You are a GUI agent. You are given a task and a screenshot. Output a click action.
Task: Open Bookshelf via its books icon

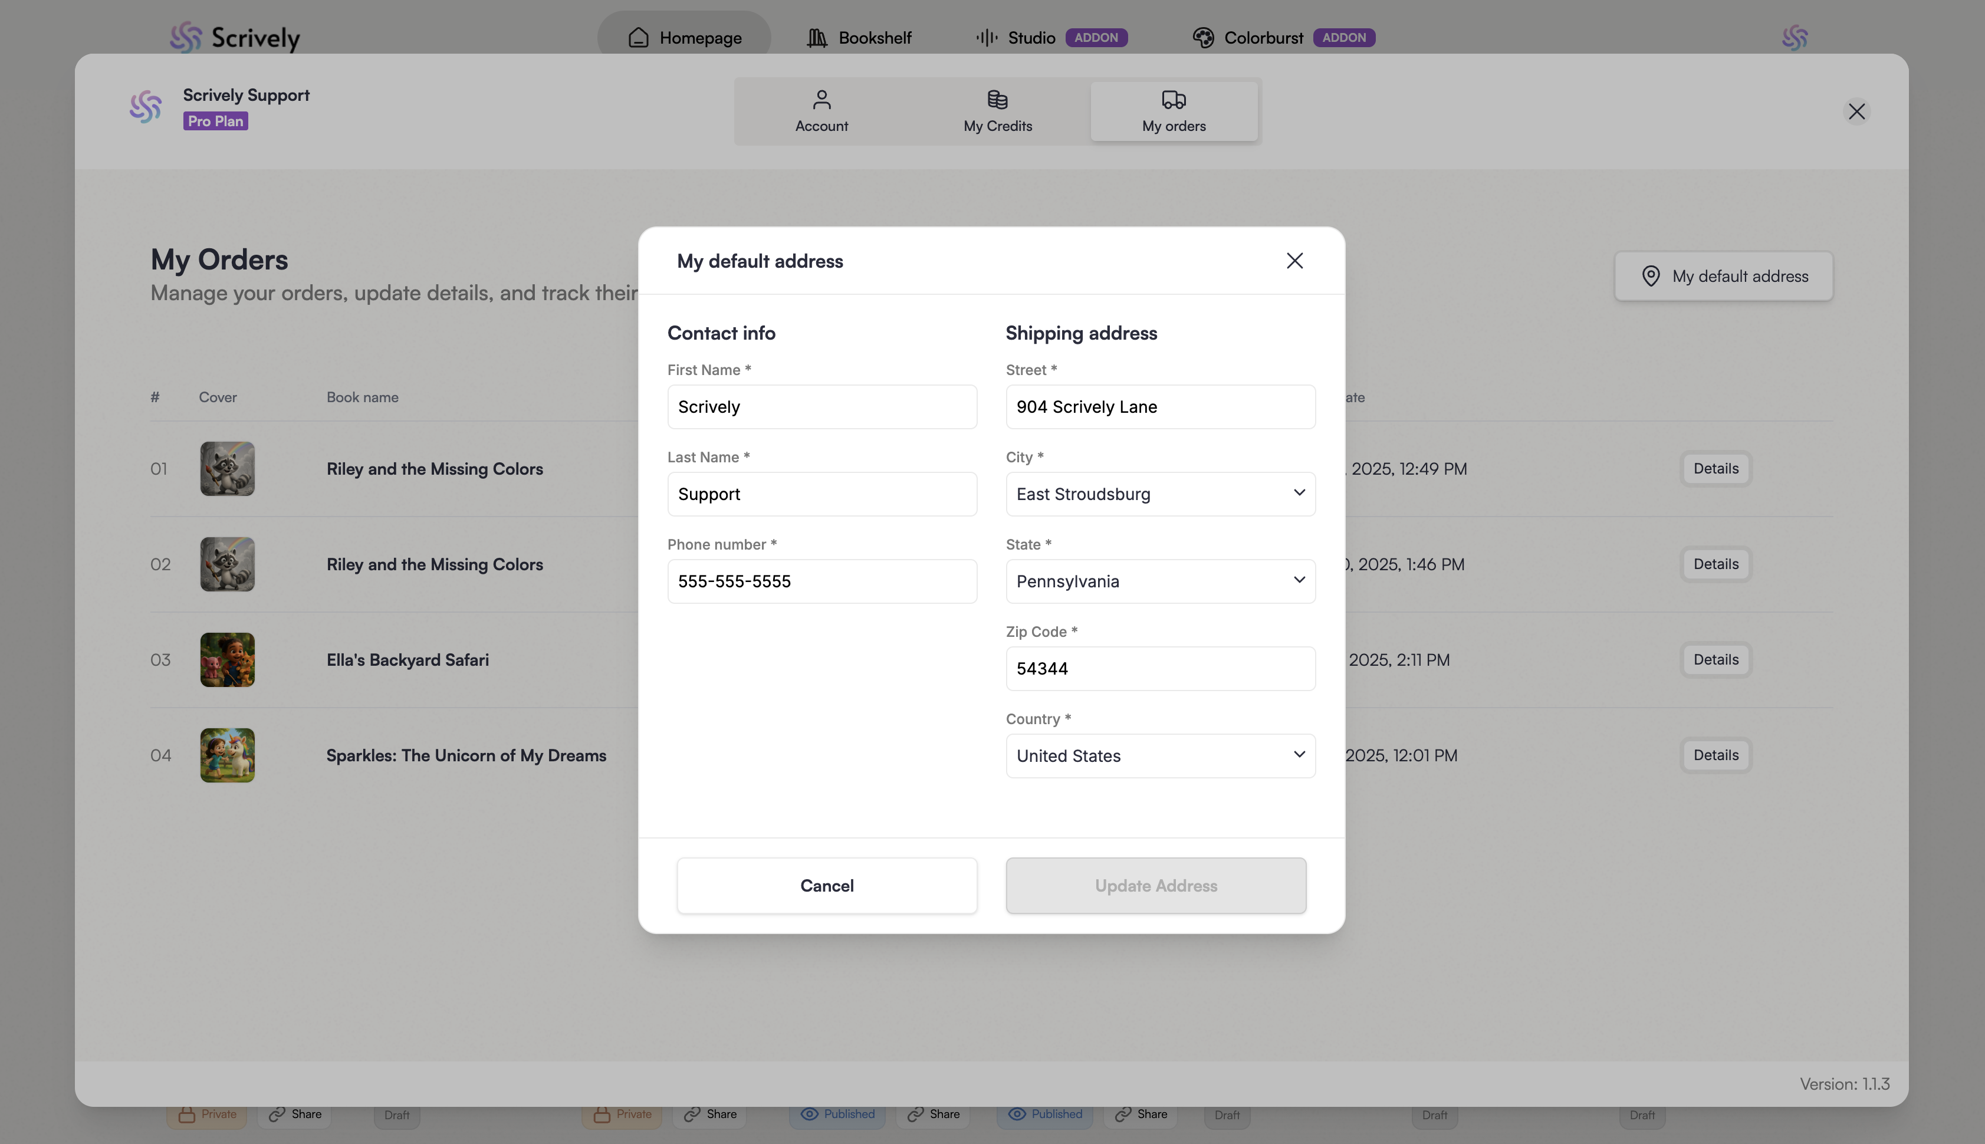[x=817, y=38]
